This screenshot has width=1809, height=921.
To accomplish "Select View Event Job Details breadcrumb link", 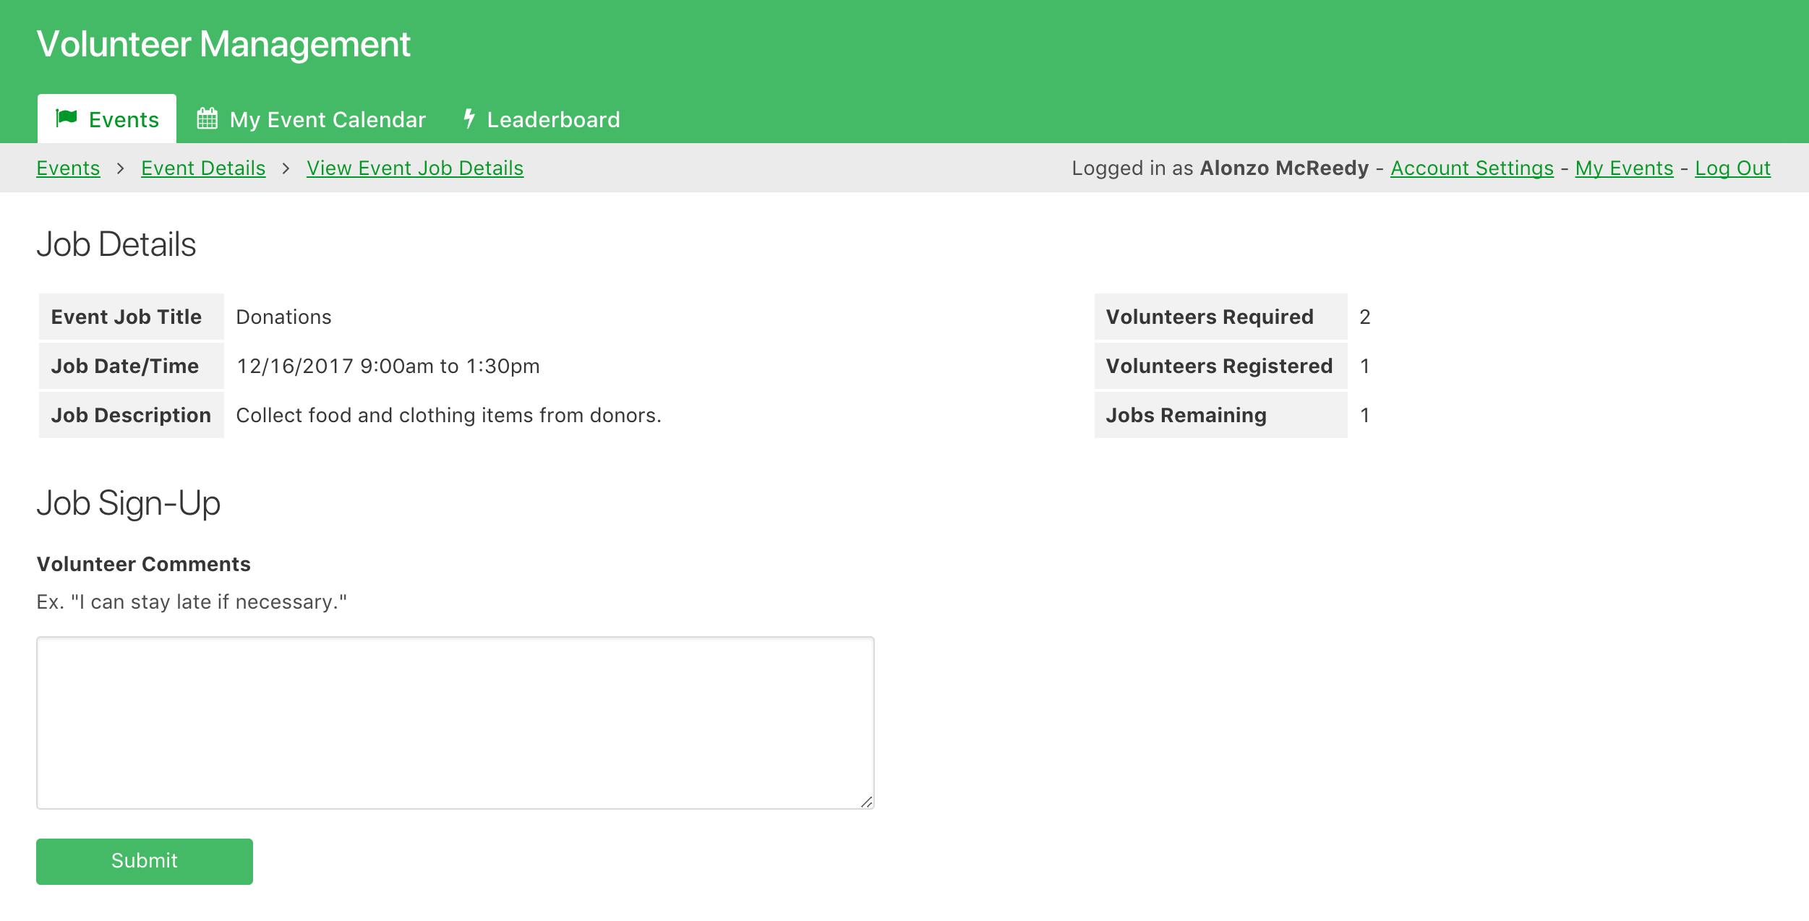I will coord(415,167).
